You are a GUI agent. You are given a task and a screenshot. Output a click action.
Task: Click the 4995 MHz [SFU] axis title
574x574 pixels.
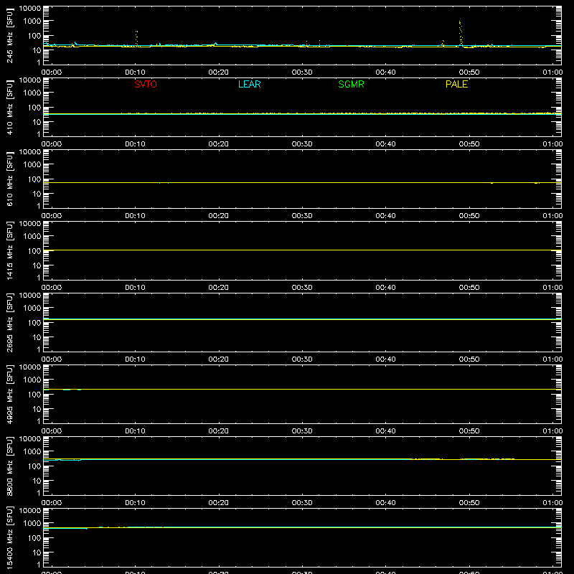tap(9, 394)
